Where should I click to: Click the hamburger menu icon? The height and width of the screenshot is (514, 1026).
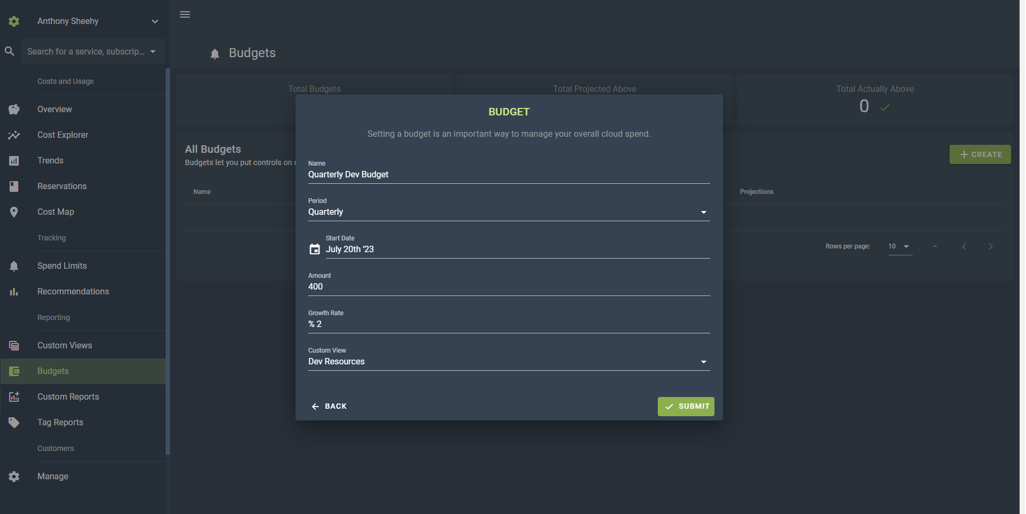[x=185, y=14]
